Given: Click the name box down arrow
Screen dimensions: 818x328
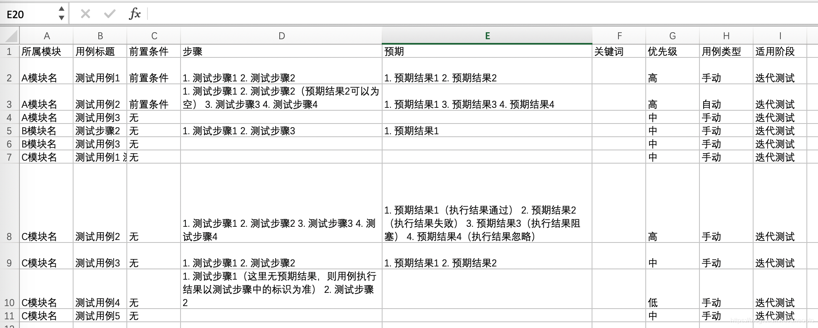Looking at the screenshot, I should tap(62, 18).
